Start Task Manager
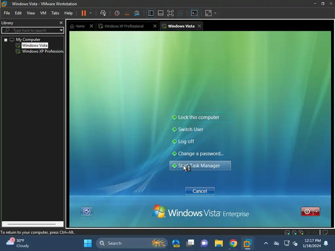The height and width of the screenshot is (251, 335). tap(200, 166)
